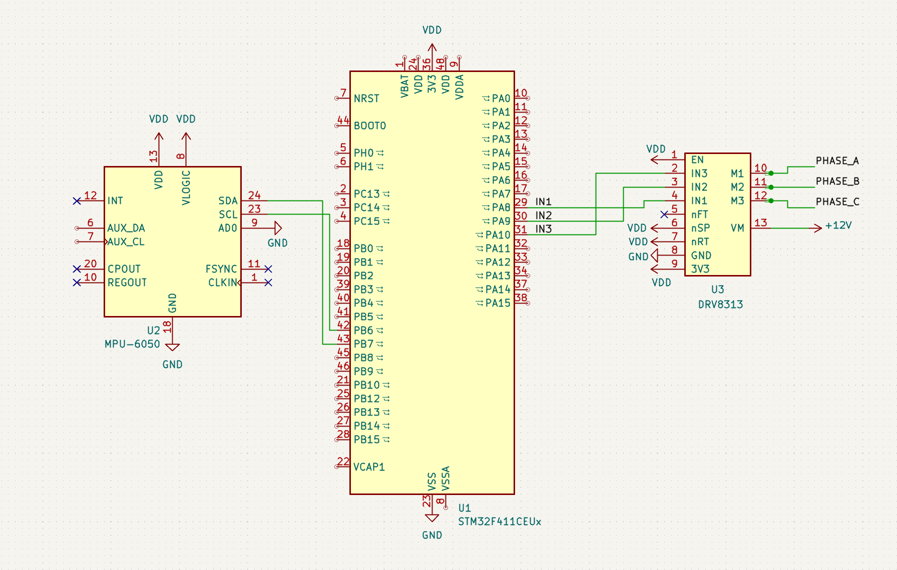
Task: Click the PB6 pin label on the STM32
Action: click(363, 330)
